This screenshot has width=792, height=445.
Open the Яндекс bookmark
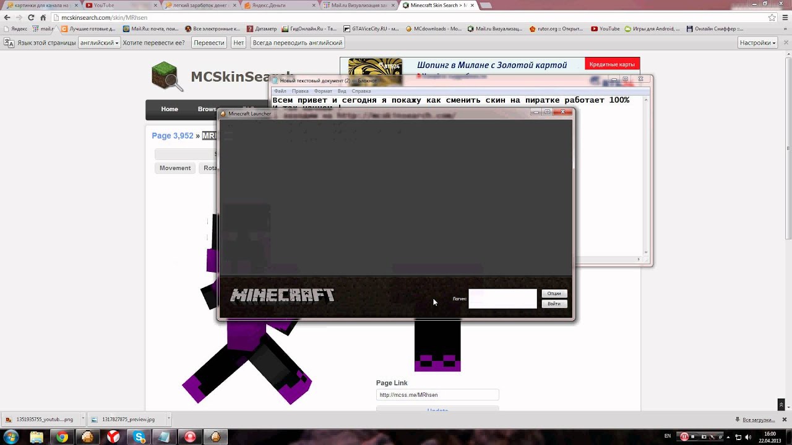pos(15,28)
